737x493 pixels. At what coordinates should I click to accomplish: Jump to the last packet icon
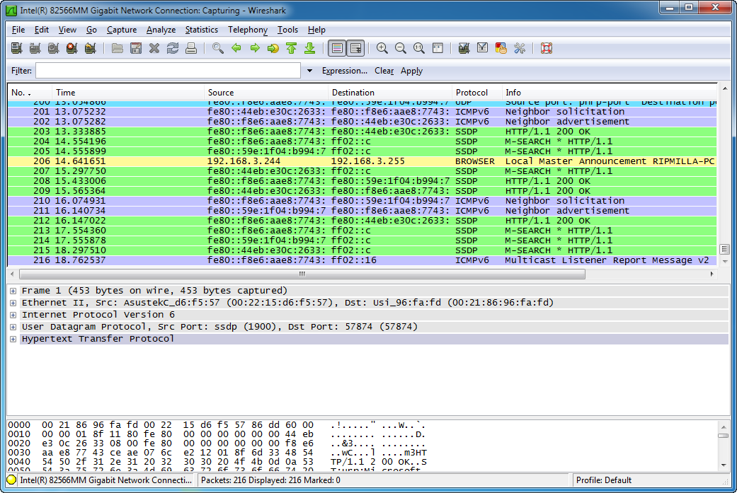coord(309,48)
